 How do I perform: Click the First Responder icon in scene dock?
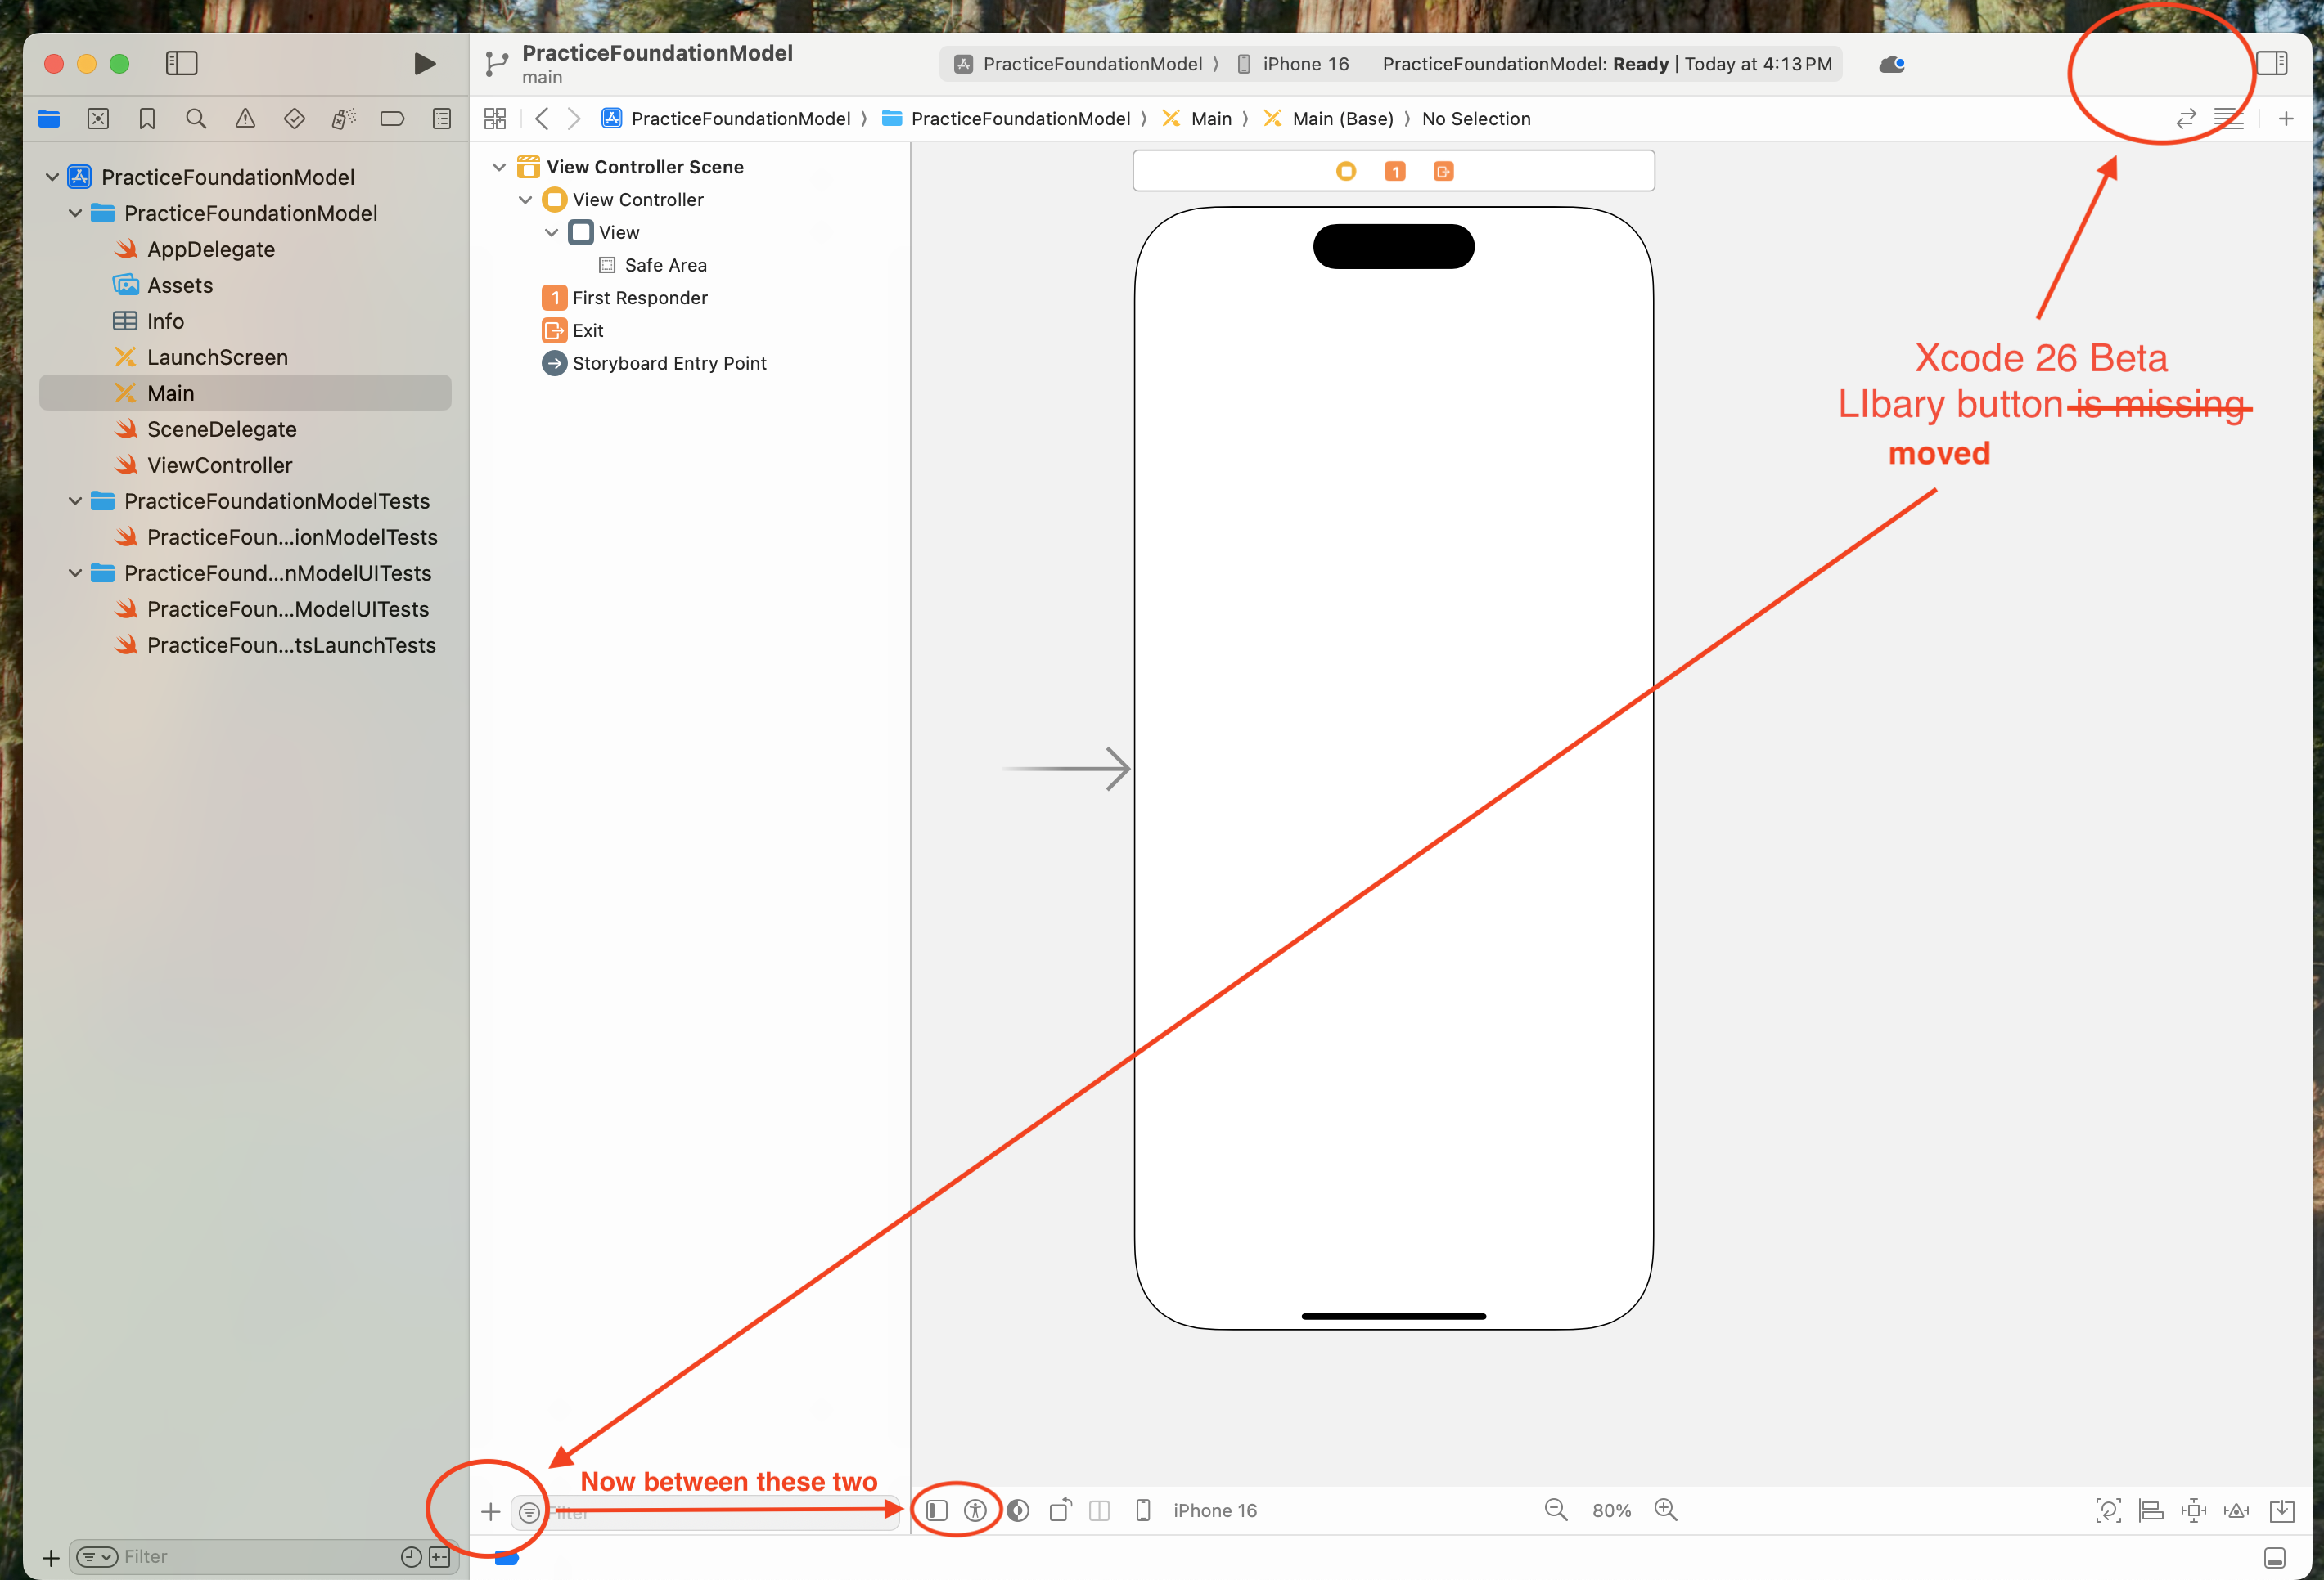1394,172
